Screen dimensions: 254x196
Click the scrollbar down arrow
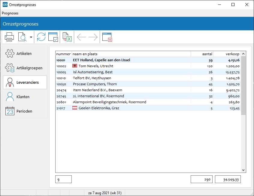(x=243, y=170)
